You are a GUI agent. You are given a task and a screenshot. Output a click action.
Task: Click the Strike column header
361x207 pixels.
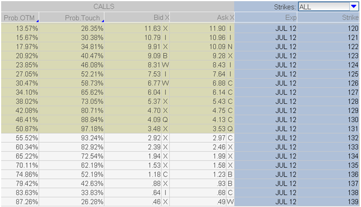(328, 18)
